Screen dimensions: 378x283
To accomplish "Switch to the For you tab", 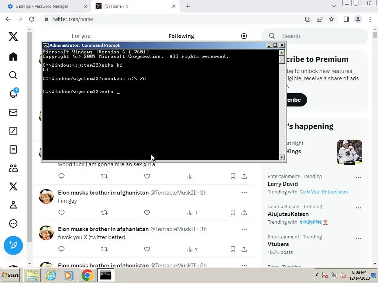I will tap(81, 36).
